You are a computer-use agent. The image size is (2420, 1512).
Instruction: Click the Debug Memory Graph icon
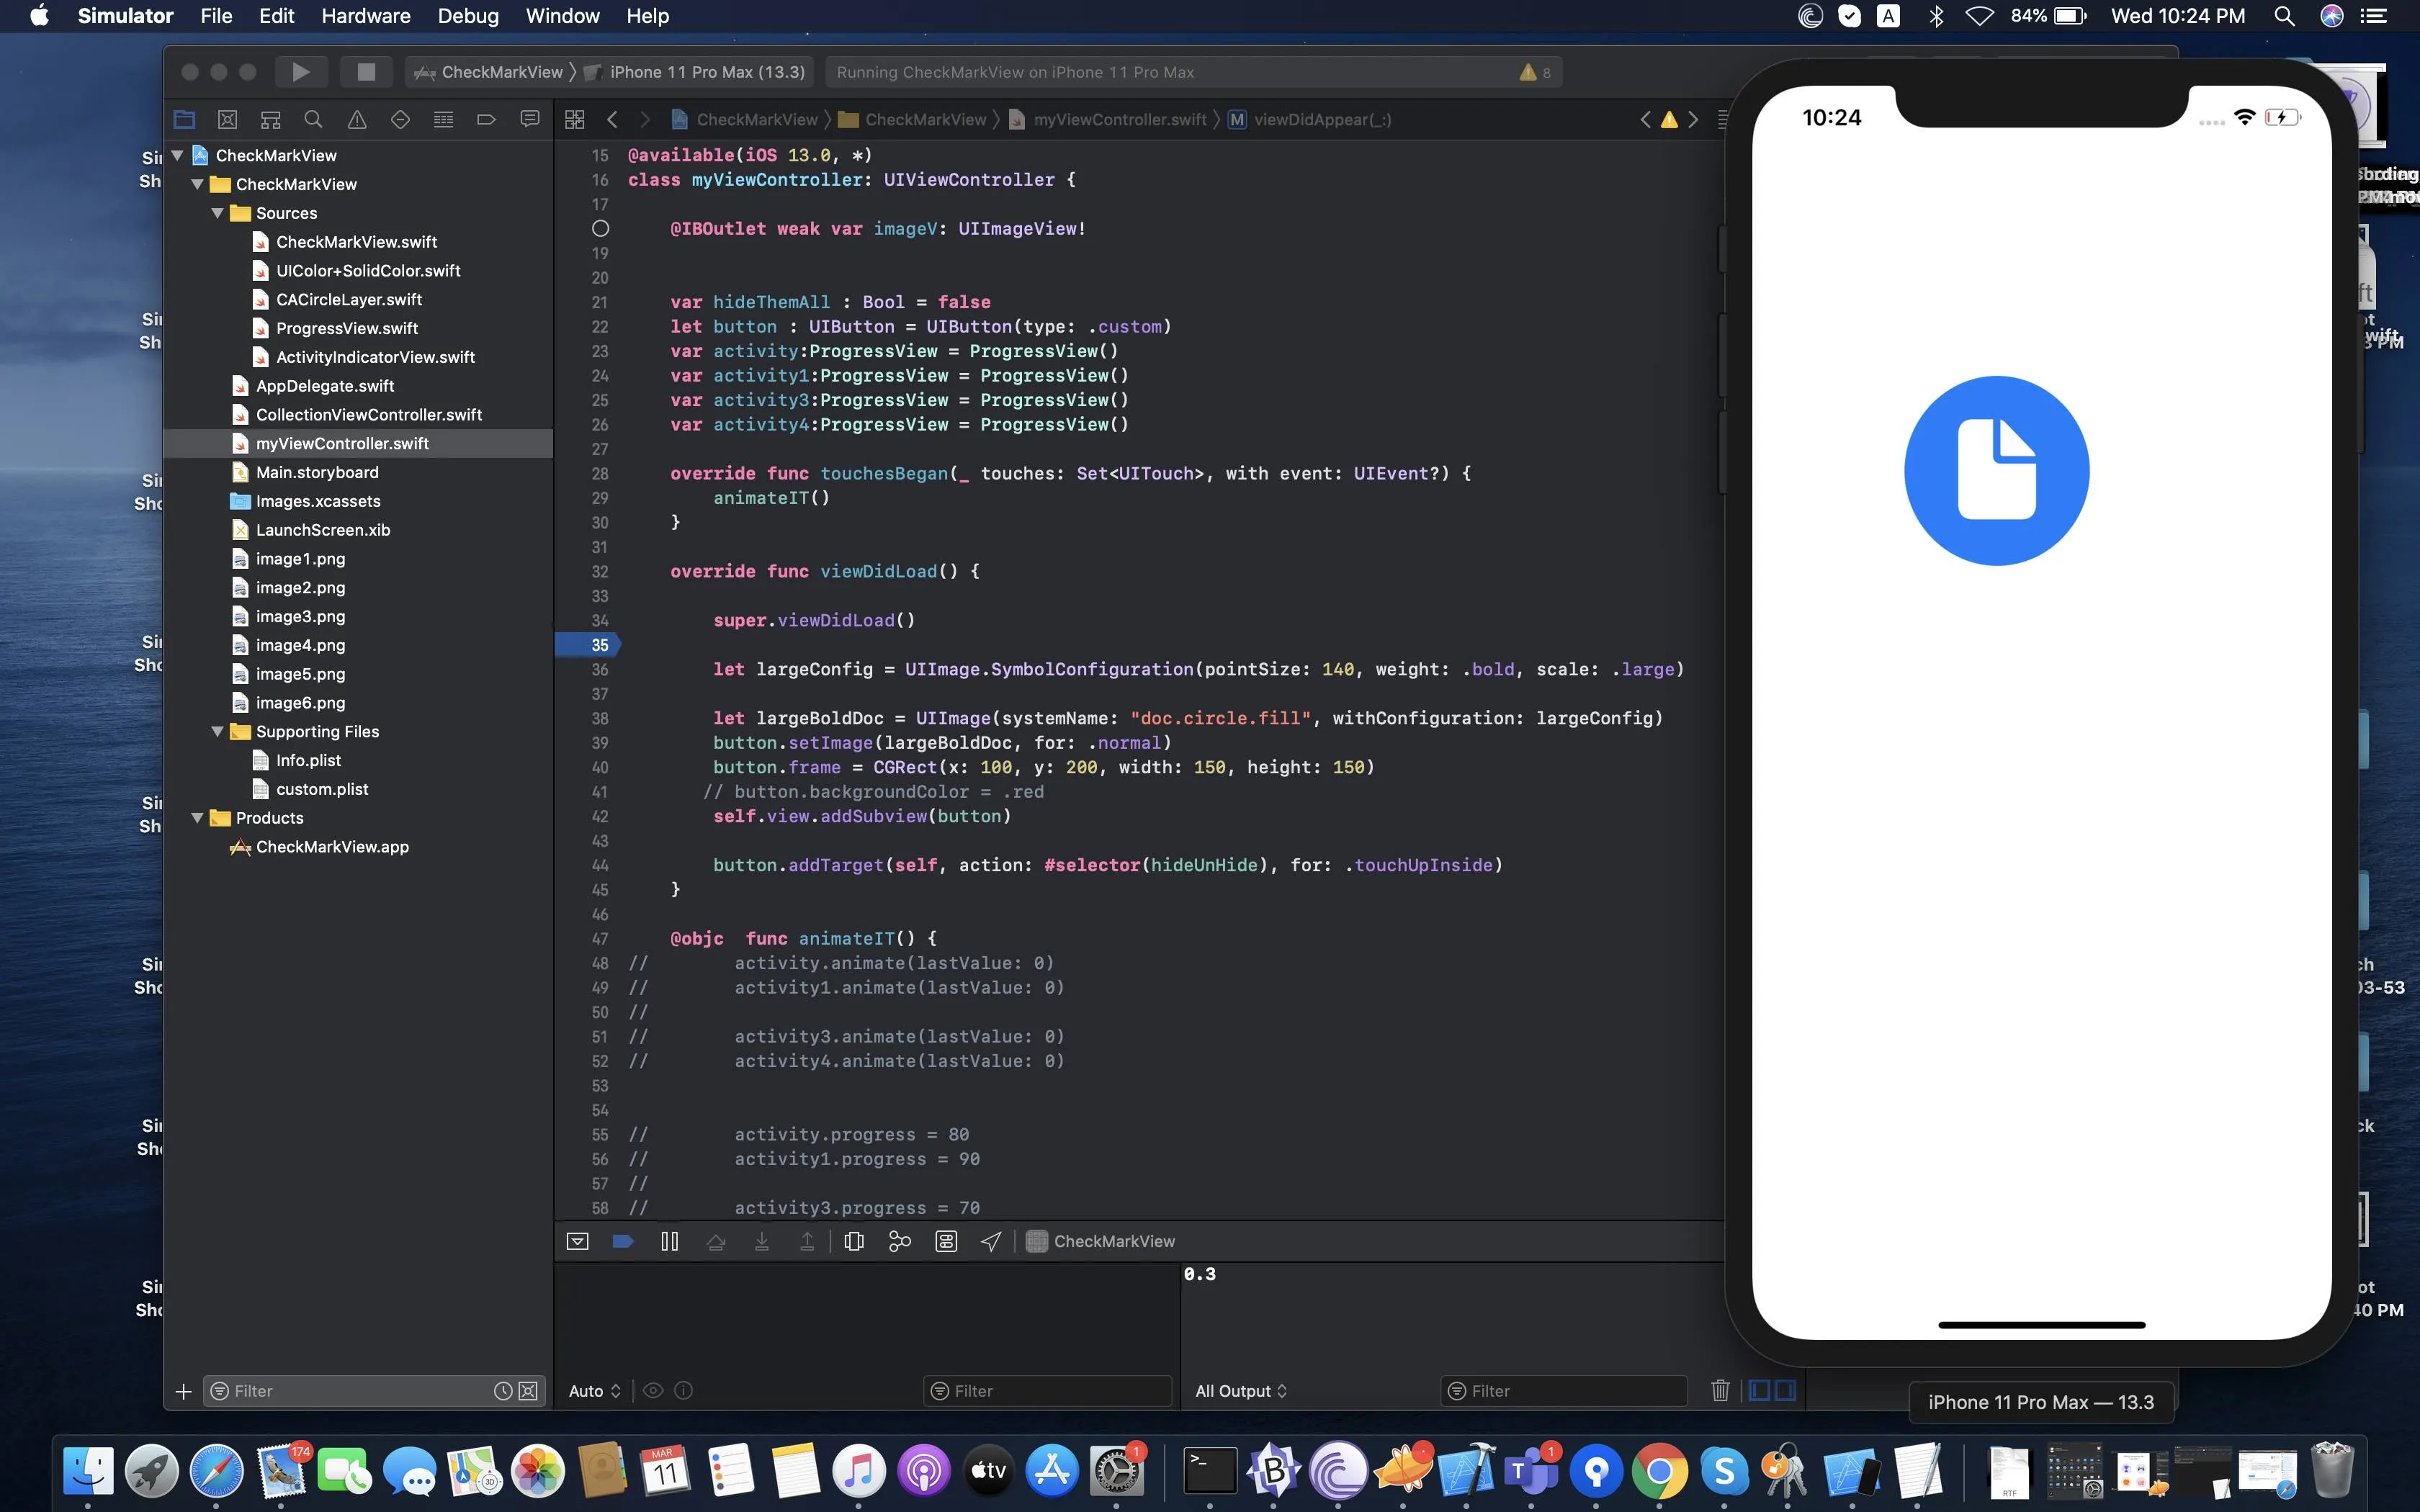(x=899, y=1241)
